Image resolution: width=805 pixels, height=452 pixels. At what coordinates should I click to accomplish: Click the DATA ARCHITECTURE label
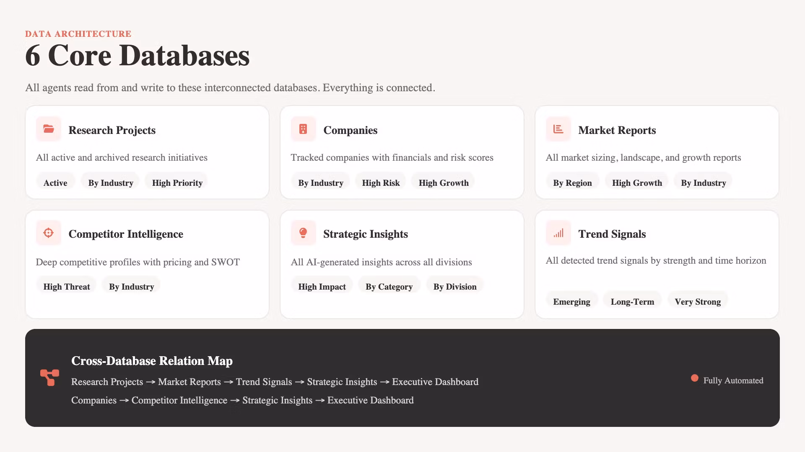78,34
